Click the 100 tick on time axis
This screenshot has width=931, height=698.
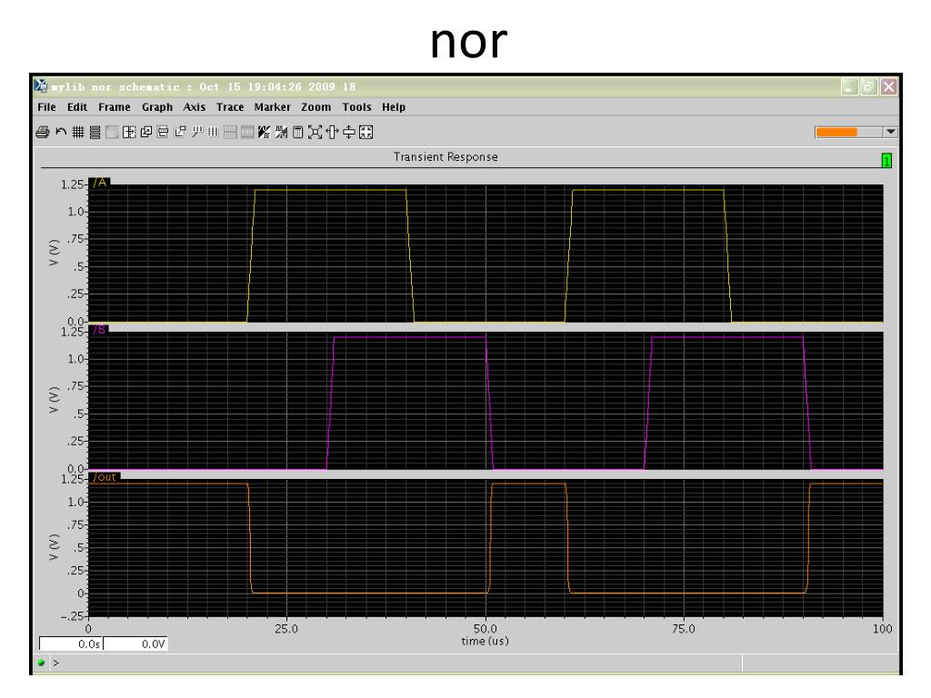(882, 629)
